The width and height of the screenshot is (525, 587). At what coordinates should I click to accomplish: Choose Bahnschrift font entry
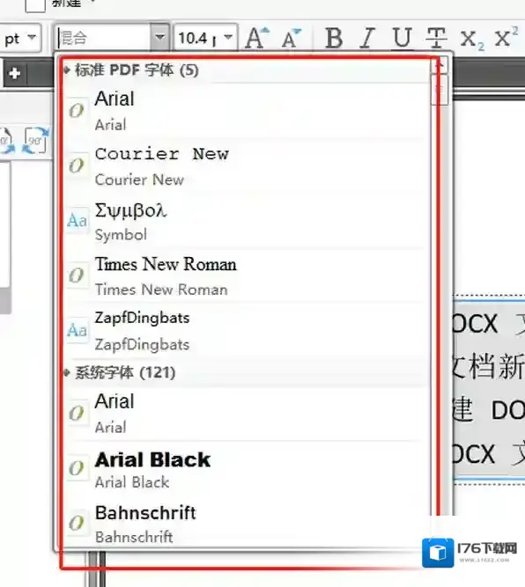tap(246, 523)
